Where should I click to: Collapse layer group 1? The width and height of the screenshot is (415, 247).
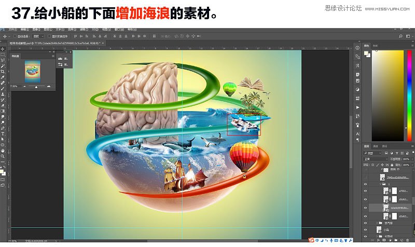click(x=380, y=184)
